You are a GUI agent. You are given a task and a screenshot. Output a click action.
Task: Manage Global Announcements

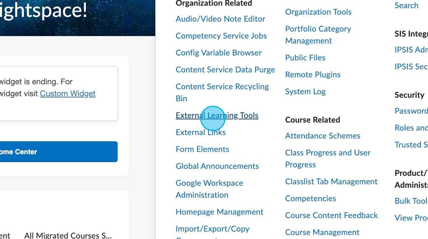tap(217, 166)
